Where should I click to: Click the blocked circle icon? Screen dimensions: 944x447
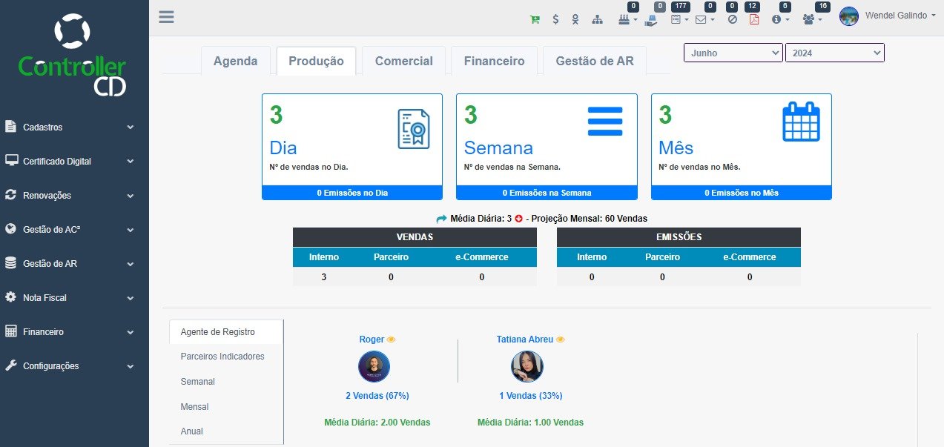click(x=732, y=19)
